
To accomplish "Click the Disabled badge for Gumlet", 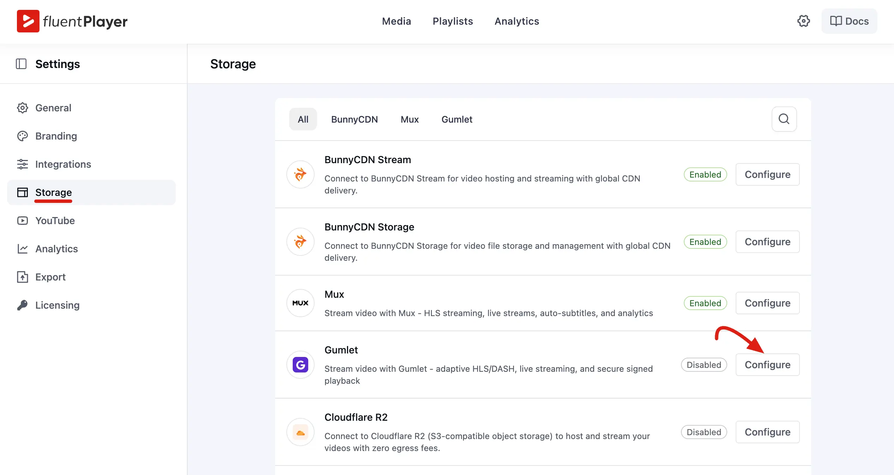I will (704, 365).
